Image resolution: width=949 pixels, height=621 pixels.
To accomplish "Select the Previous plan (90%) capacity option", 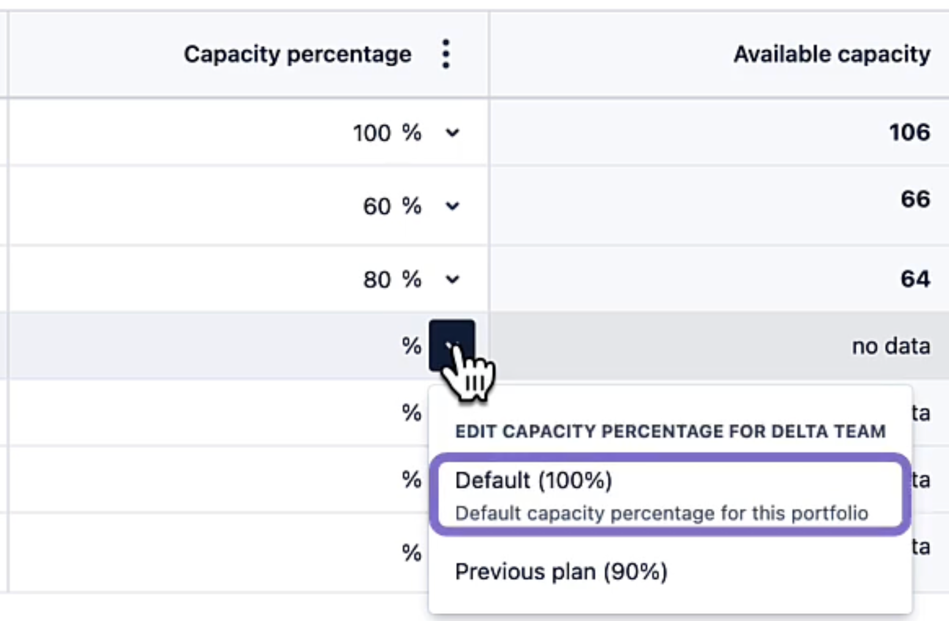I will click(562, 571).
